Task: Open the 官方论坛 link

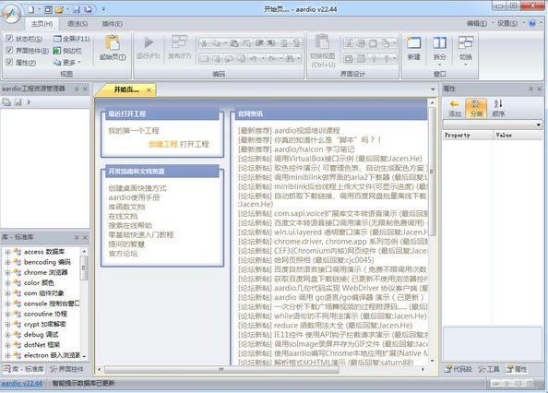Action: 123,254
